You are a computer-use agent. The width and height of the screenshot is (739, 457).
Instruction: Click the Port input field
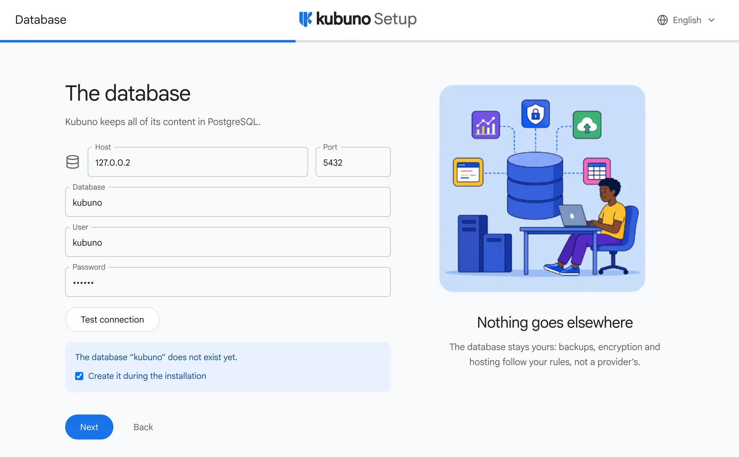[353, 162]
